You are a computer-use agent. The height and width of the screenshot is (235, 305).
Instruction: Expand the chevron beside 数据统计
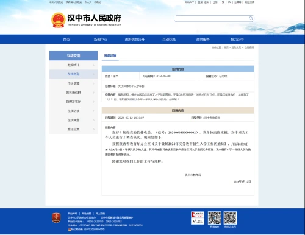(x=94, y=65)
